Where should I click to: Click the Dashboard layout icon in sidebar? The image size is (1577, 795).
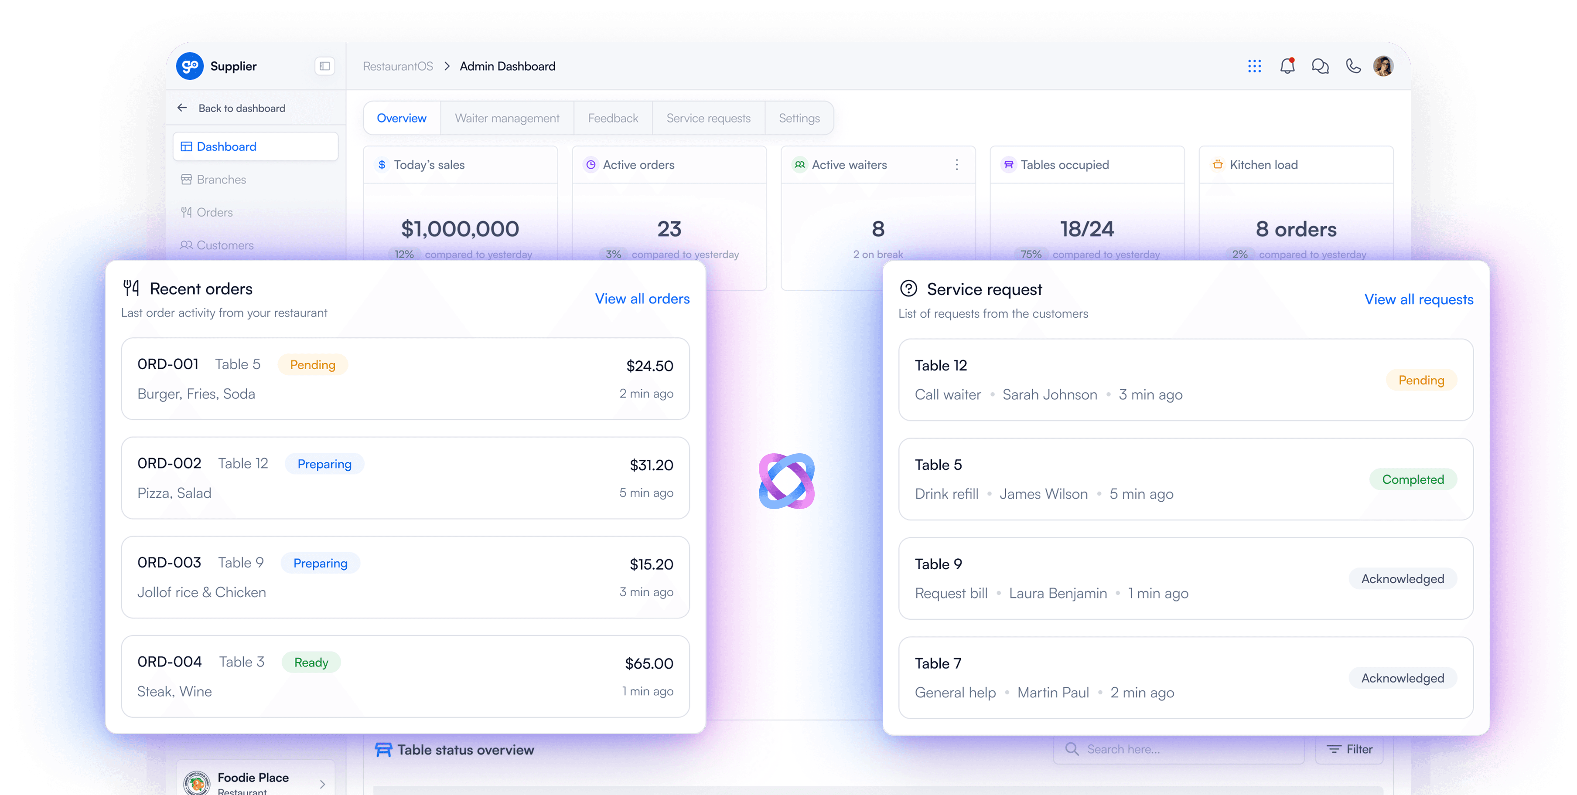pyautogui.click(x=186, y=147)
